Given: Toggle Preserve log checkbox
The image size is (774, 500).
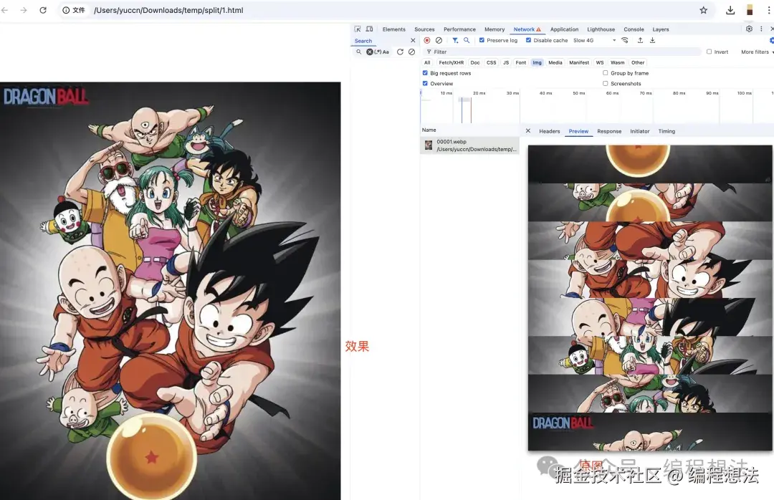Looking at the screenshot, I should (x=482, y=41).
